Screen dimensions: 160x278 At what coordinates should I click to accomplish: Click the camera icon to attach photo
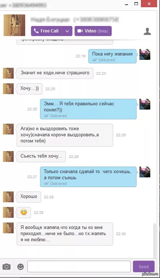pyautogui.click(x=6, y=266)
